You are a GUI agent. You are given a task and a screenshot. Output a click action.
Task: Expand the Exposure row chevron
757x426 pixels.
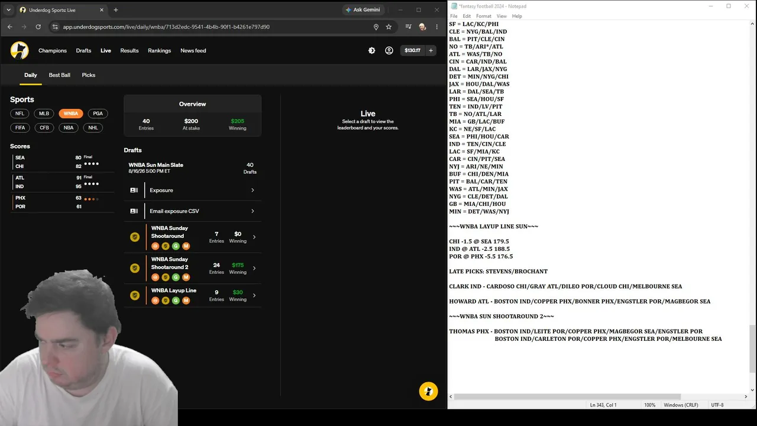pyautogui.click(x=253, y=191)
